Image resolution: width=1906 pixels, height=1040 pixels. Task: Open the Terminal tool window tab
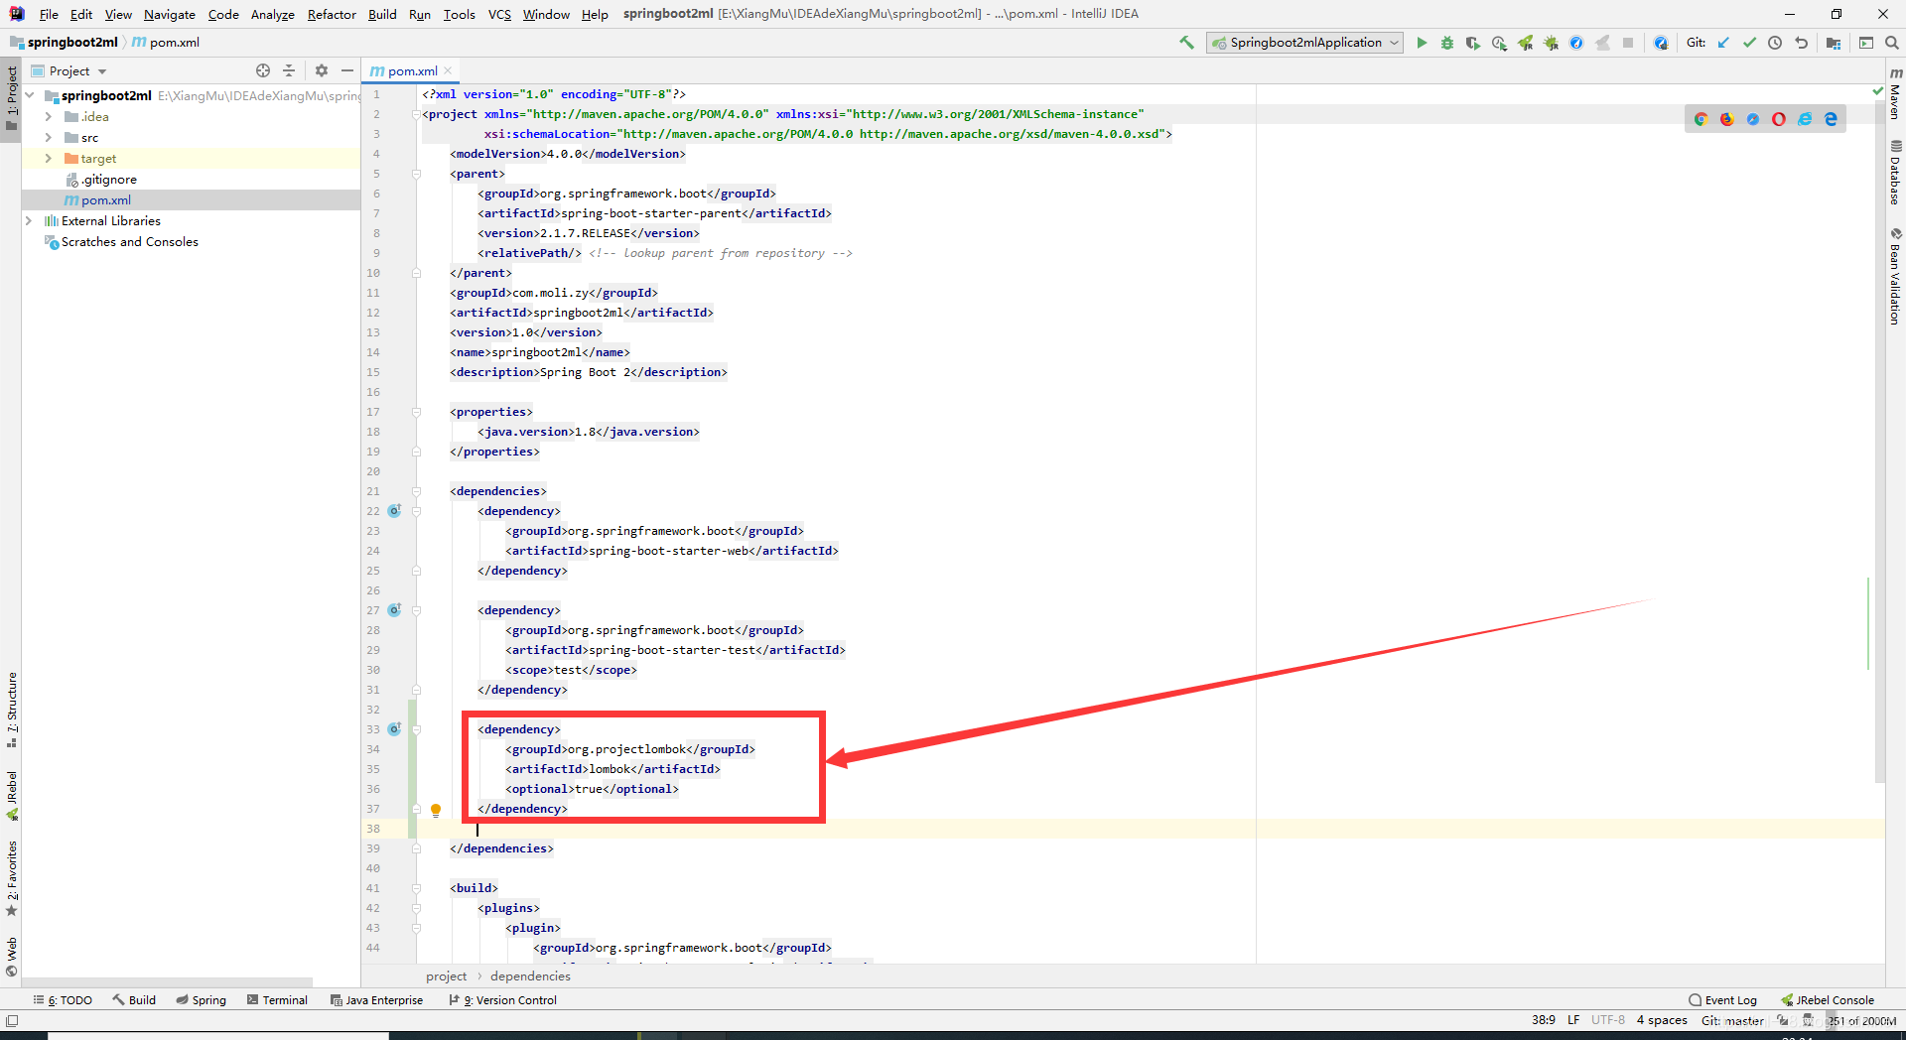pyautogui.click(x=277, y=1000)
